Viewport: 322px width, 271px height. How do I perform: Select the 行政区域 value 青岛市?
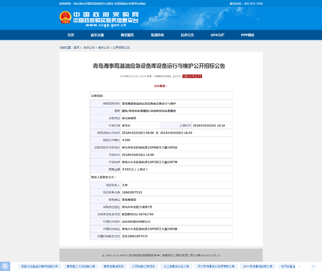[126, 125]
